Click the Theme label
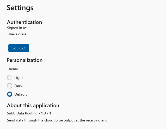 pos(13,69)
